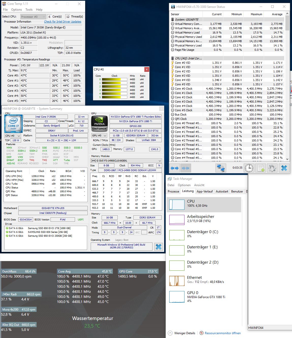Viewport: 292px width, 338px height.
Task: Click the chip icon beside System: GIGABYTE header
Action: [173, 20]
